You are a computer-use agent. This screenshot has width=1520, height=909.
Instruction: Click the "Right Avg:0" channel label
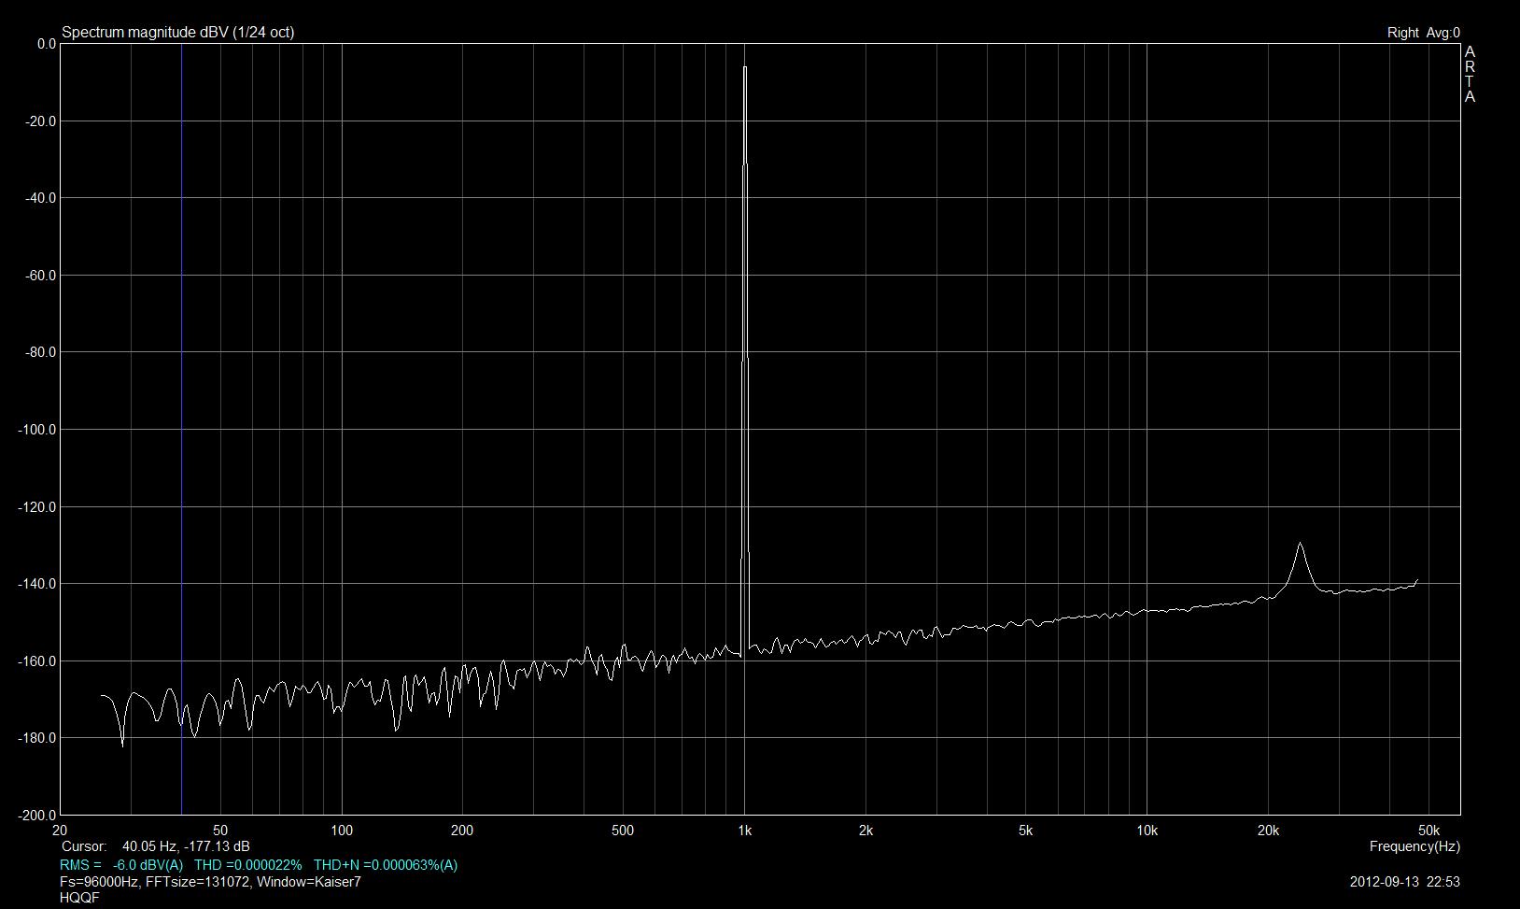click(1424, 33)
